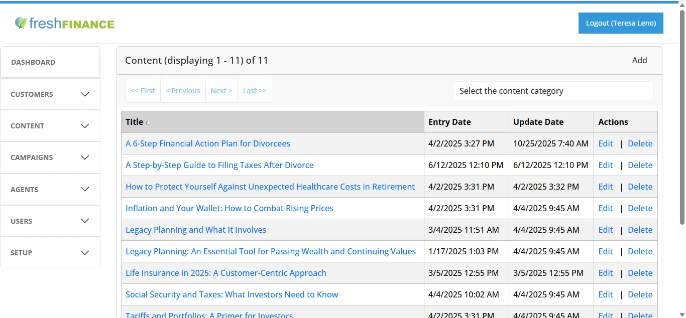Open the Dashboard menu item
The height and width of the screenshot is (318, 686).
point(50,62)
